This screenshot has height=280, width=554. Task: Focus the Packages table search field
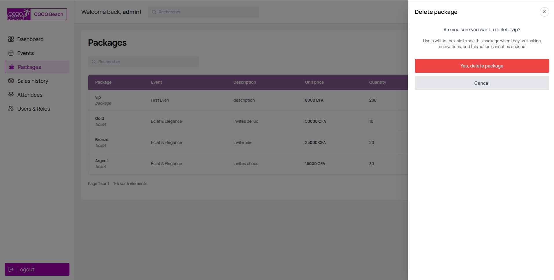(148, 62)
